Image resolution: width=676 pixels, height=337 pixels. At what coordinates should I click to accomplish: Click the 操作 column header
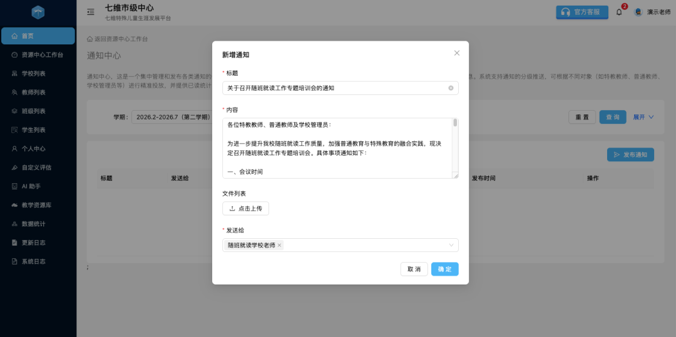[x=593, y=178]
